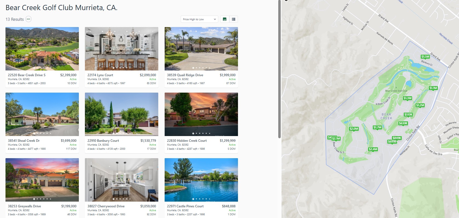This screenshot has width=459, height=218.
Task: Click the $1.5M map marker near Banbury Ct
Action: 425,57
